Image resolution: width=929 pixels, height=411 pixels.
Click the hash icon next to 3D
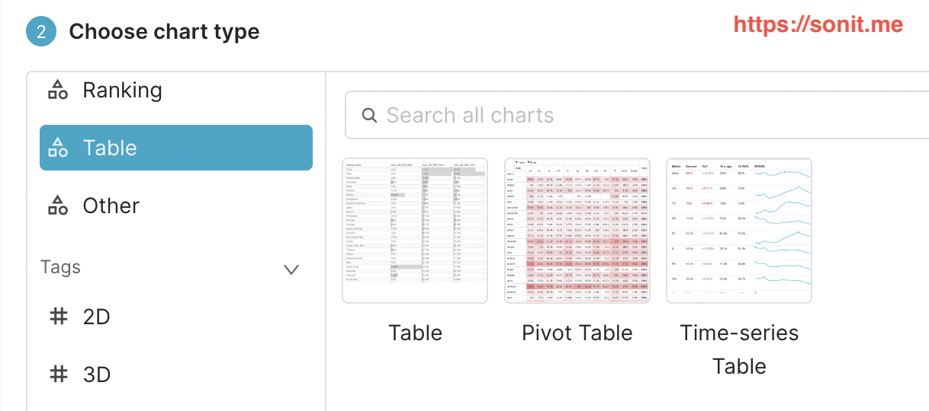click(x=58, y=374)
